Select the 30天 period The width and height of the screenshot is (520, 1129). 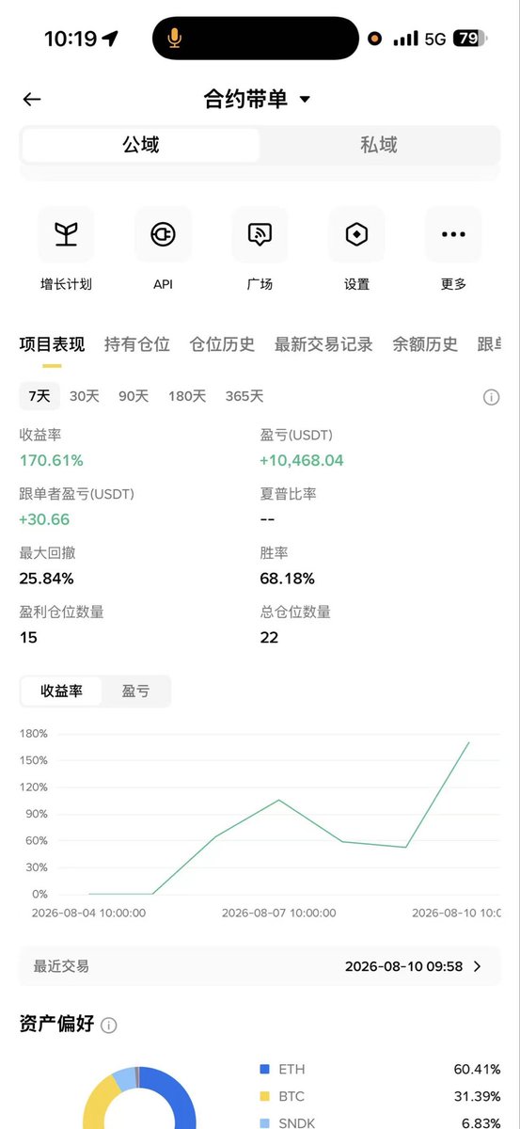[x=85, y=396]
